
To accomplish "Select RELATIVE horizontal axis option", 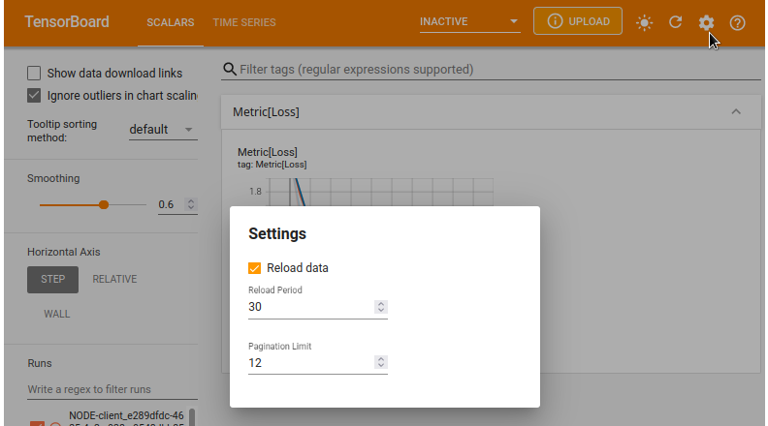I will pos(114,279).
